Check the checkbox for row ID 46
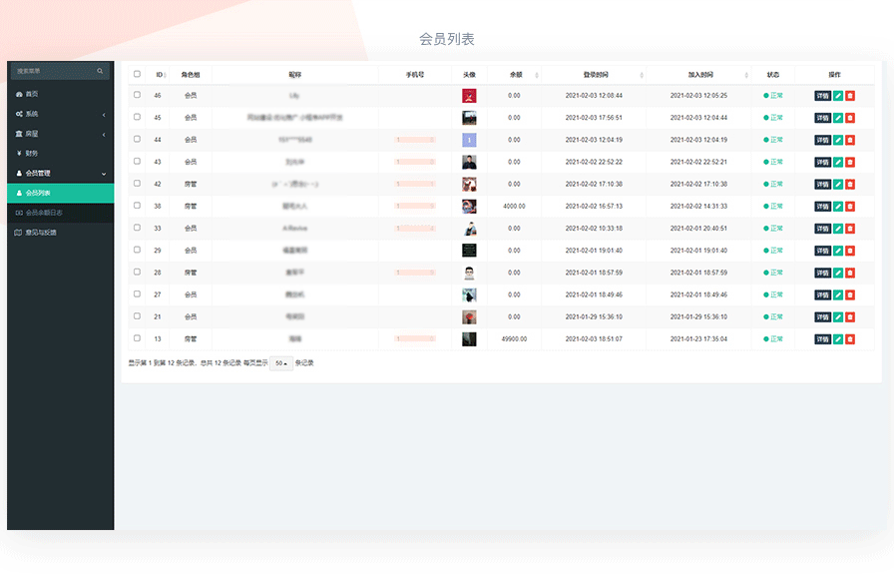The image size is (894, 576). tap(137, 95)
